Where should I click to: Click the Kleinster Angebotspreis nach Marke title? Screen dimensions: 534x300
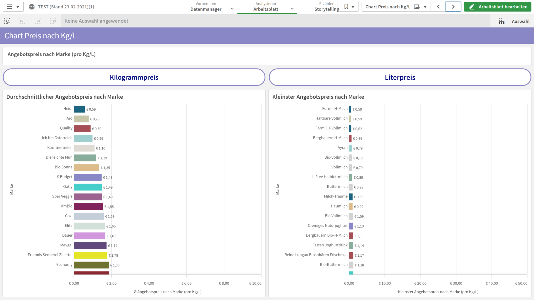pos(318,97)
